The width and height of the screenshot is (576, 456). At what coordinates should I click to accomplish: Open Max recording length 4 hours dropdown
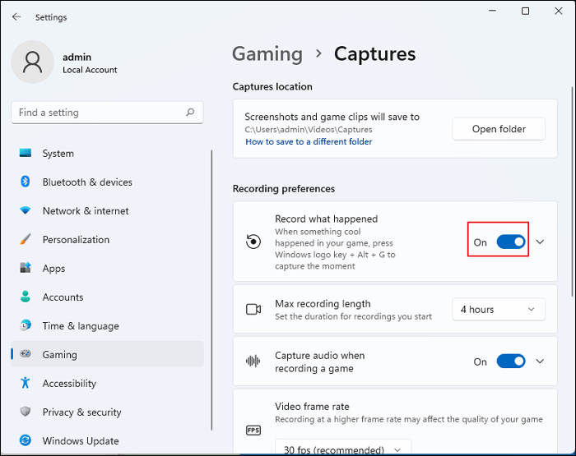498,310
